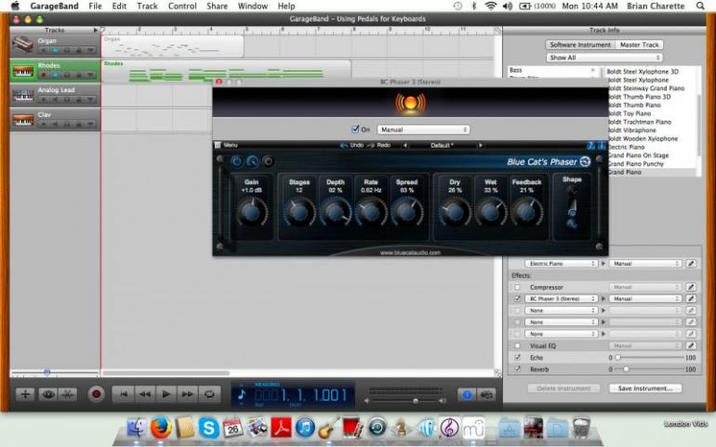Enable the Compressor checkbox
The height and width of the screenshot is (447, 716).
(517, 287)
